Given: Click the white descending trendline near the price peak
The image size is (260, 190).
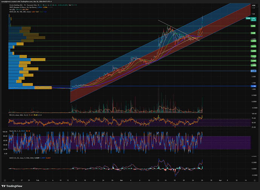Looking at the screenshot, I should 166,24.
